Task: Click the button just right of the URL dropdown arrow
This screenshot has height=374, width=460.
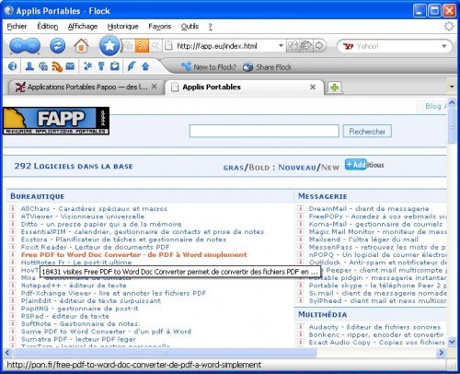Action: pyautogui.click(x=293, y=46)
